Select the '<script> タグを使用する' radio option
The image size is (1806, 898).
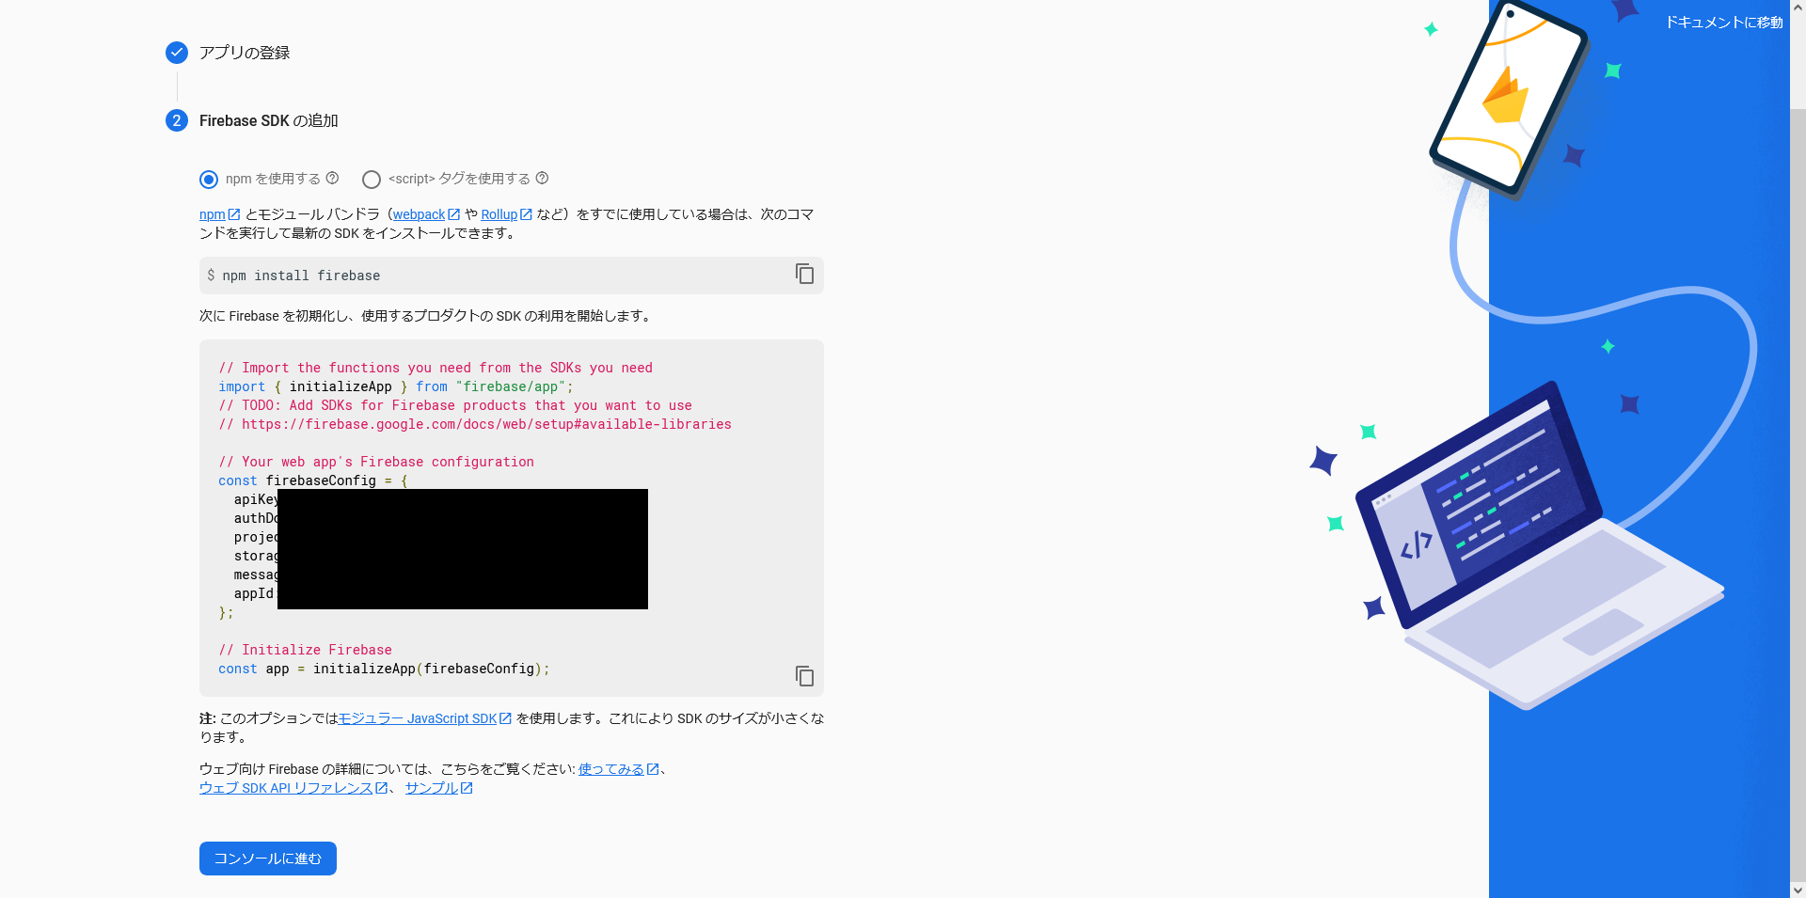[x=372, y=180]
